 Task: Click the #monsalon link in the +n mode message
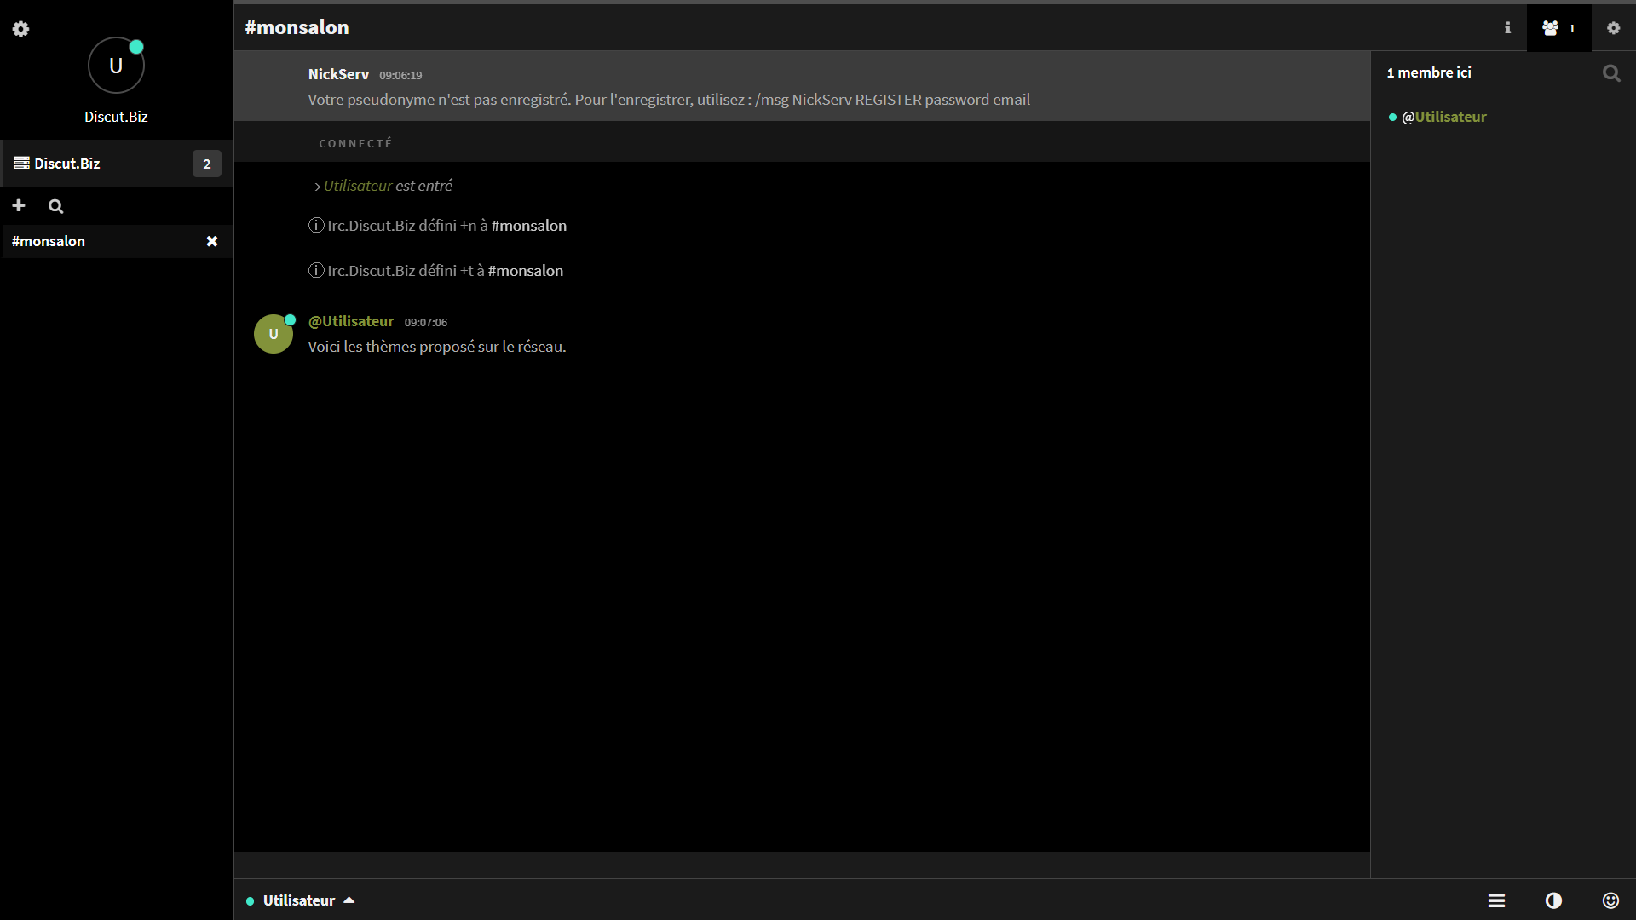coord(528,226)
